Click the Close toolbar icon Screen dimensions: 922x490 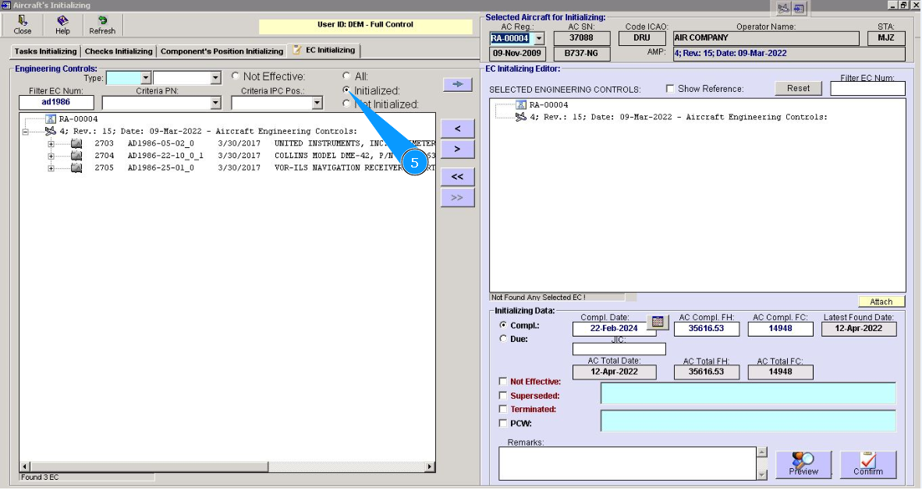tap(23, 24)
